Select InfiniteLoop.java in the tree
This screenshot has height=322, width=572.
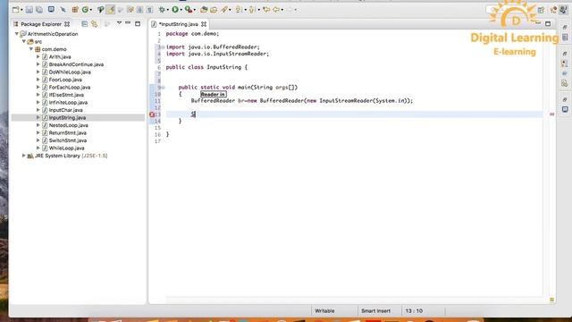(68, 103)
